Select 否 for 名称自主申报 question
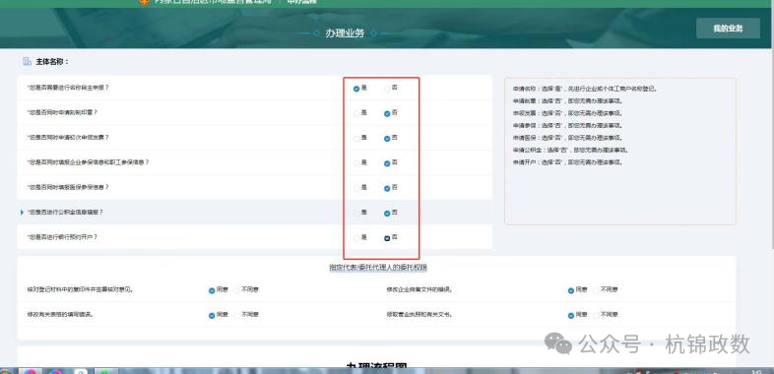 387,89
